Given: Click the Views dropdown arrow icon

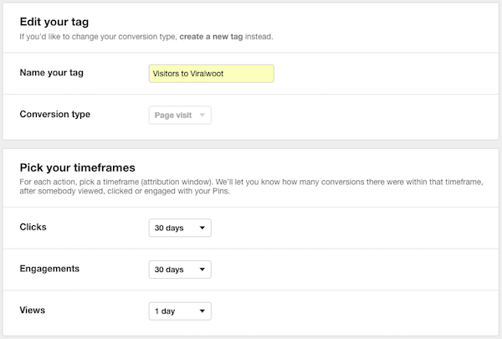Looking at the screenshot, I should pyautogui.click(x=202, y=311).
